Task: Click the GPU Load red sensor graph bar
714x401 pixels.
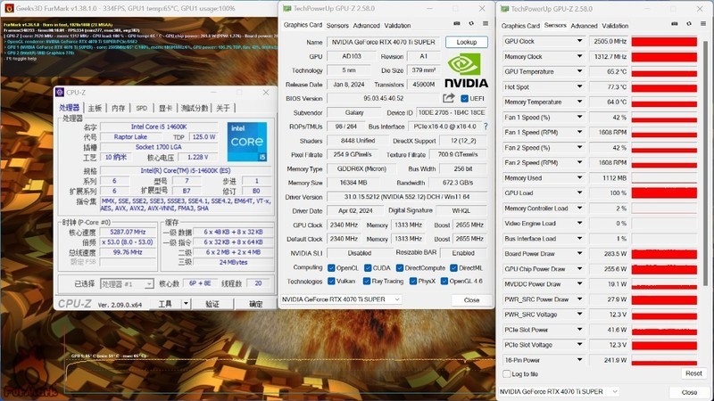Action: 665,192
